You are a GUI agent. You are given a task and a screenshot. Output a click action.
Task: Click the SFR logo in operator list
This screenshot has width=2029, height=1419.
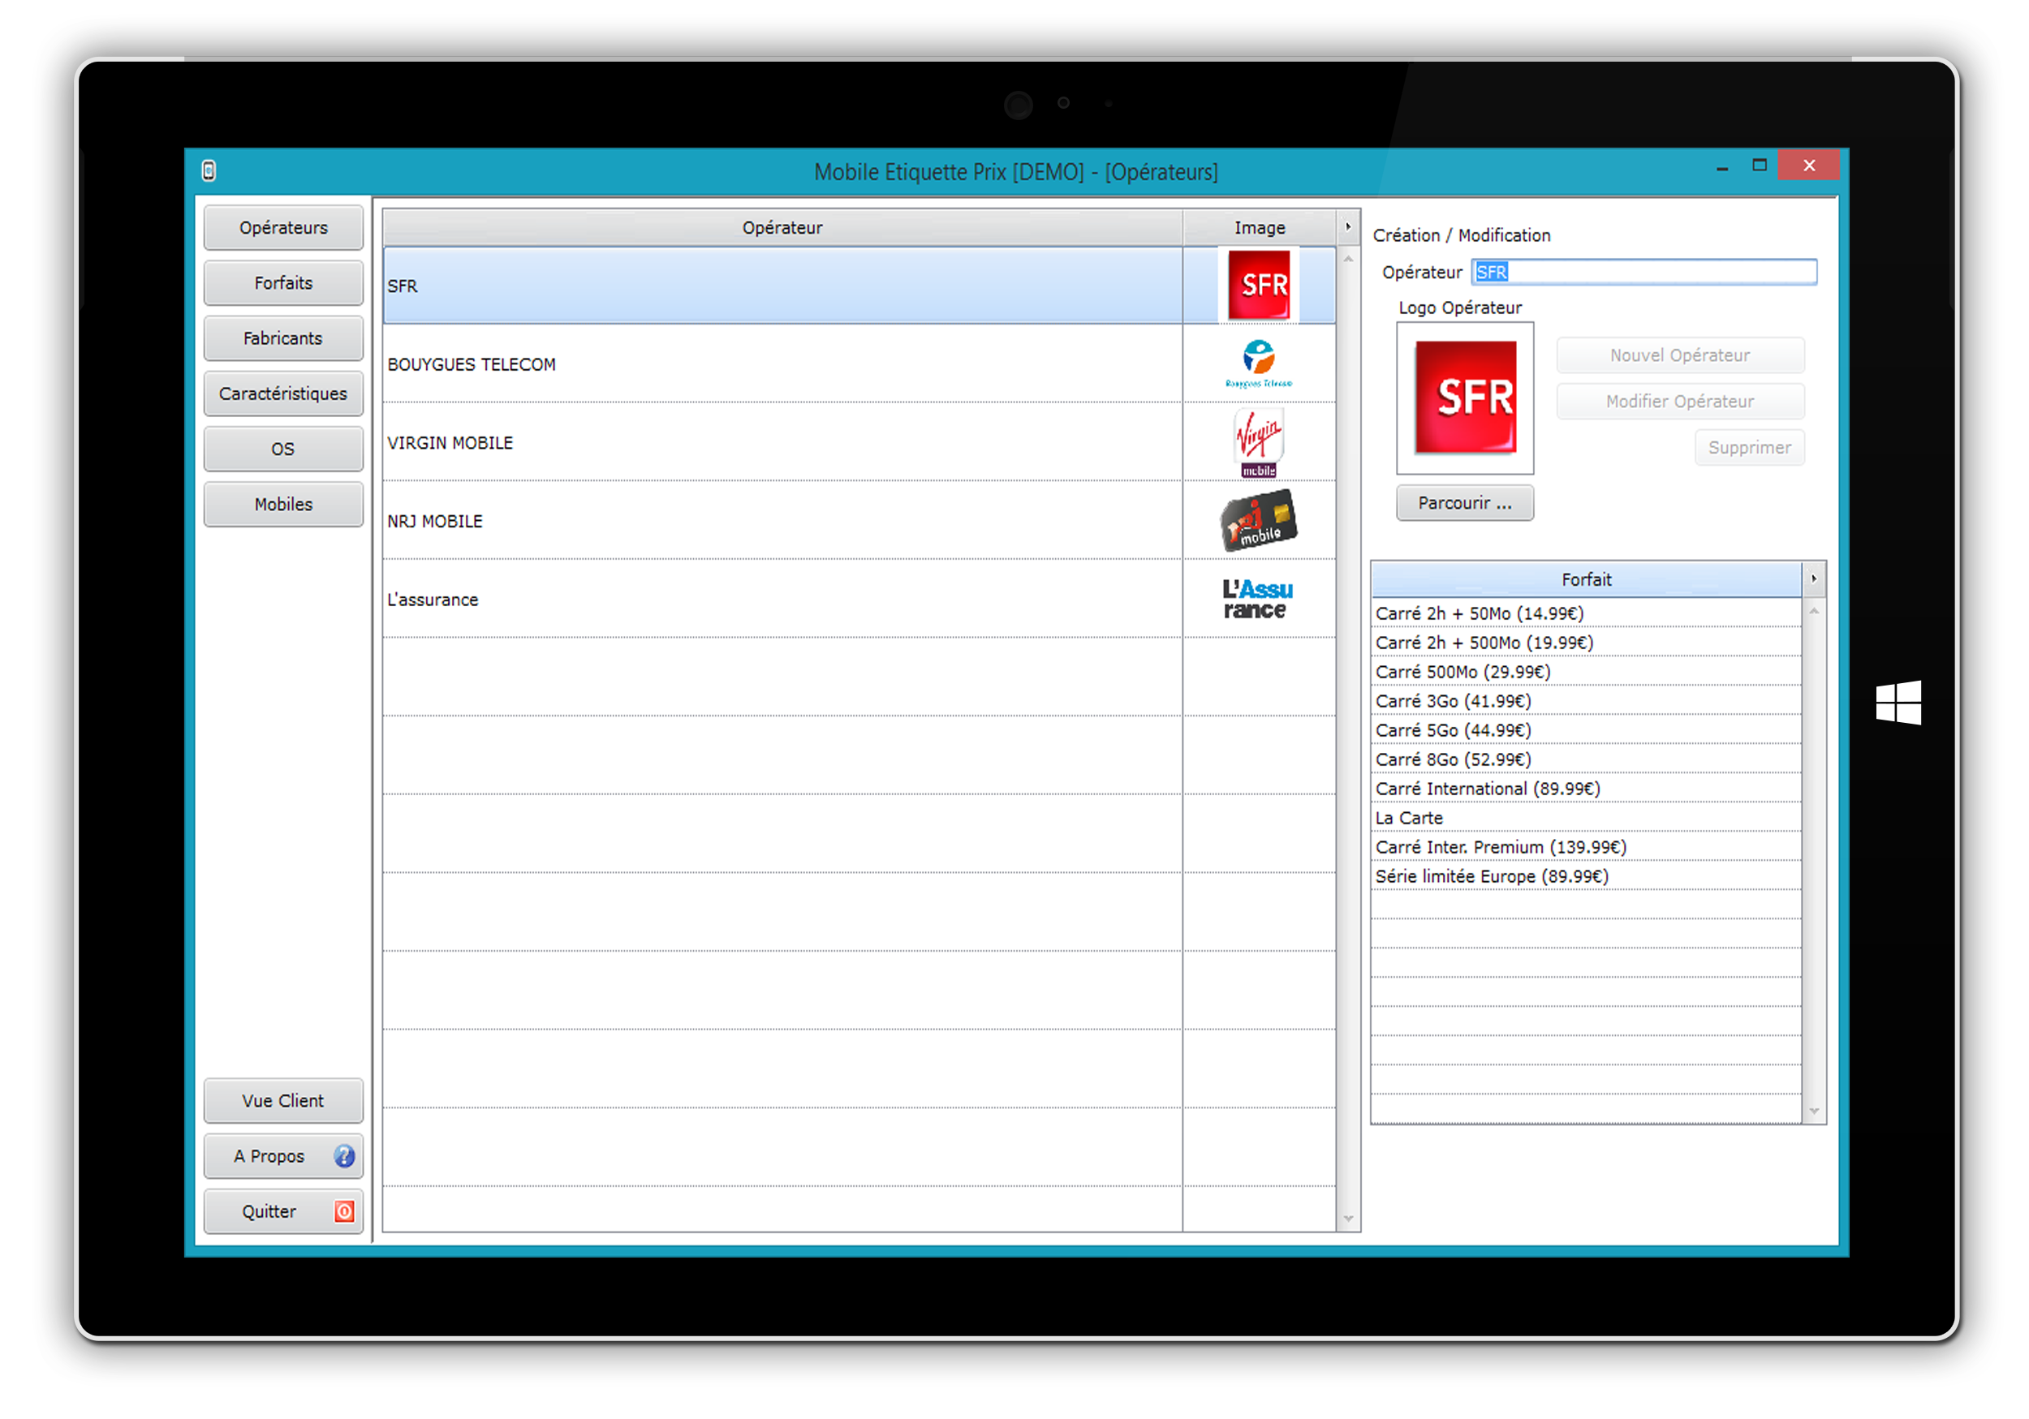1259,286
